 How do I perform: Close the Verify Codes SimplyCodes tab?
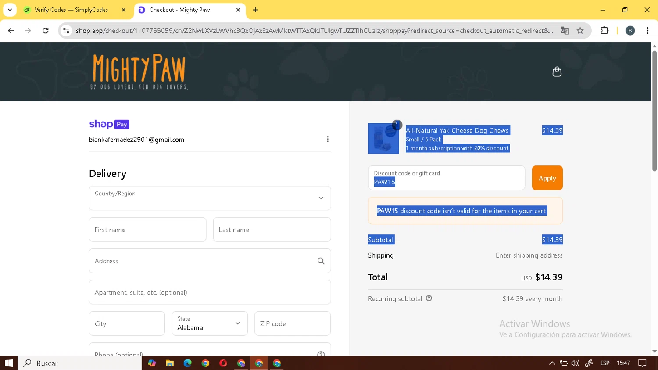click(x=123, y=10)
